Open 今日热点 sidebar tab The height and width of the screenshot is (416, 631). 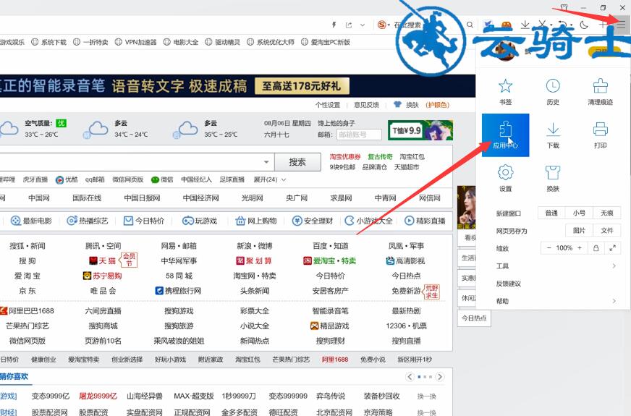pos(474,318)
